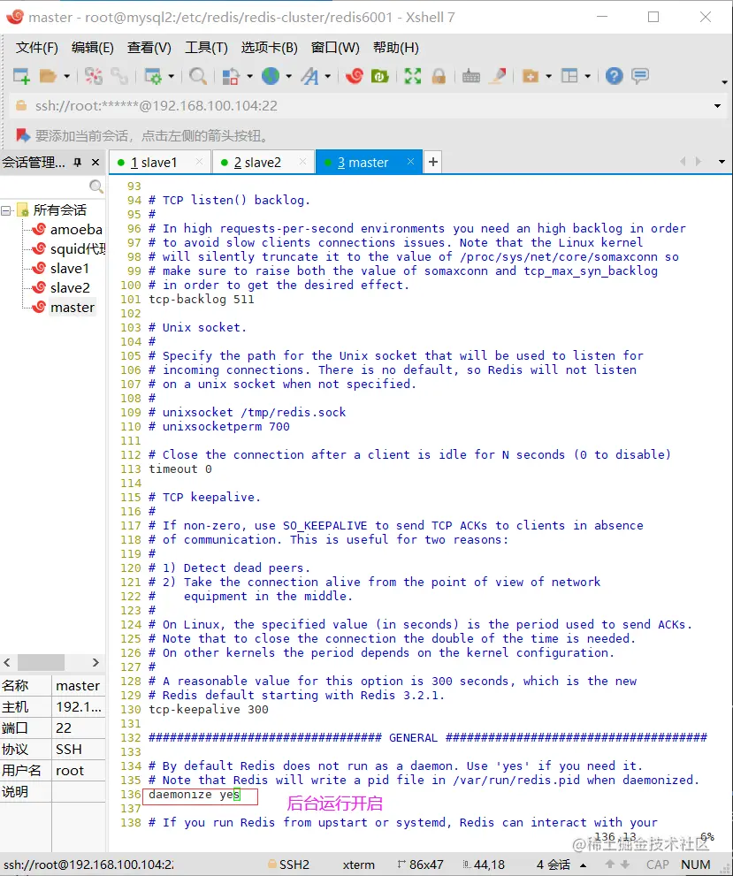The image size is (733, 876).
Task: Open the 编辑(E) menu
Action: (93, 48)
